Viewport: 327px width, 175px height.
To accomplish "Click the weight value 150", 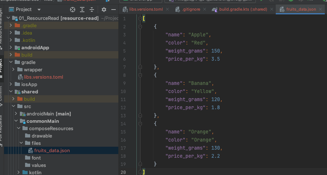I will click(215, 51).
